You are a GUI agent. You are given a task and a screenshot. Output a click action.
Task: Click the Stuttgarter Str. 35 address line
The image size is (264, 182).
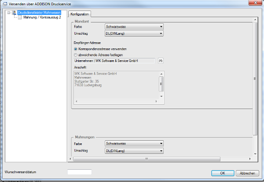(x=87, y=81)
